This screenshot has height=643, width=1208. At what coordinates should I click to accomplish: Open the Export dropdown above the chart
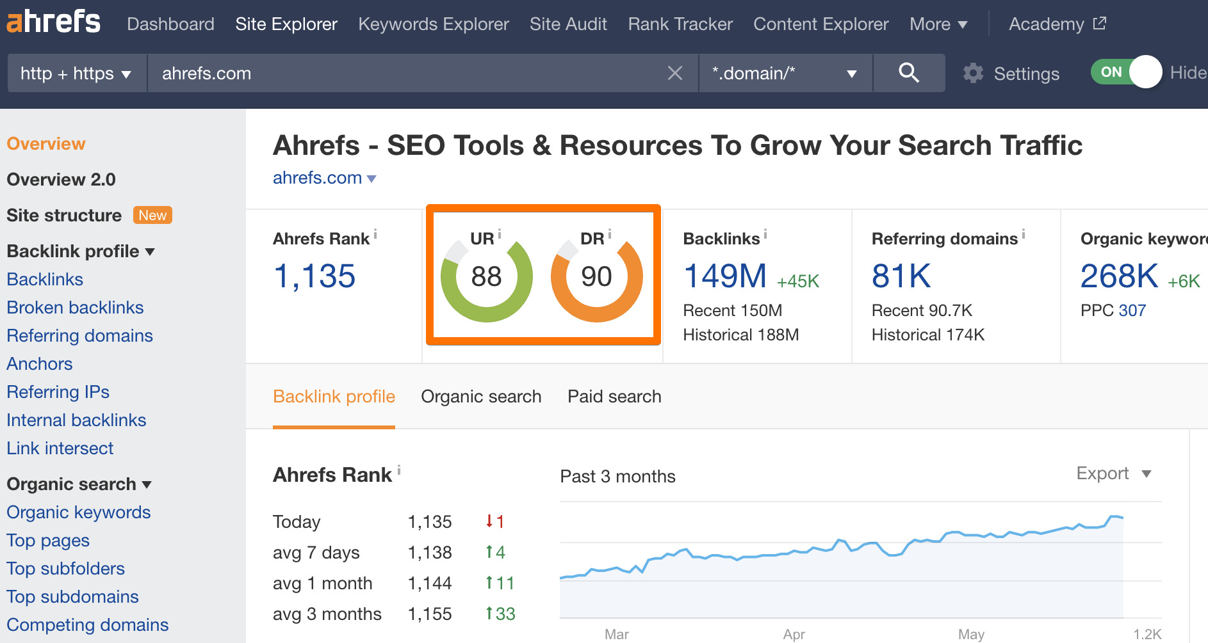(1113, 473)
